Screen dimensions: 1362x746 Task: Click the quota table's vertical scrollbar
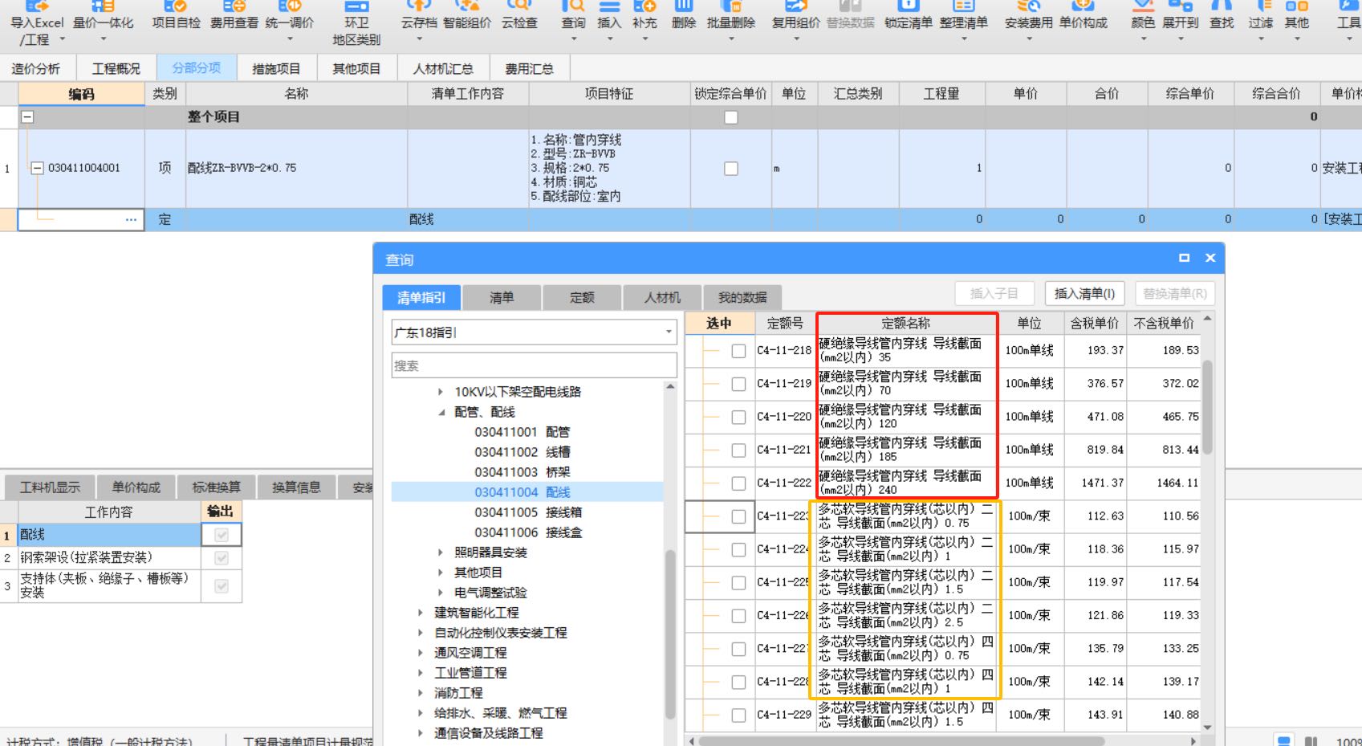1207,408
